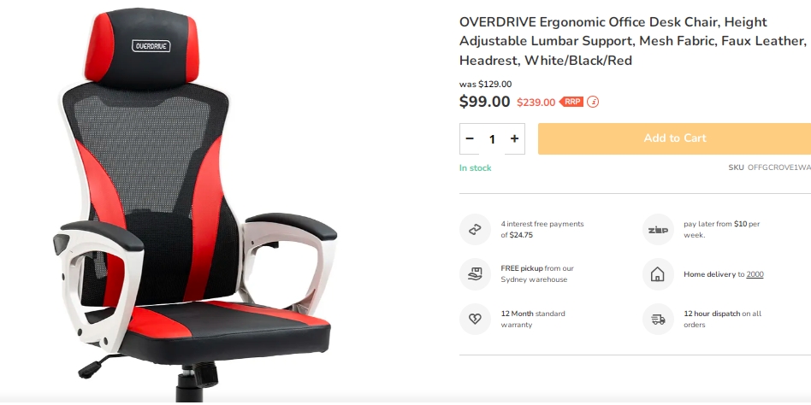The image size is (811, 405).
Task: Click the 12 hour dispatch truck icon
Action: pyautogui.click(x=658, y=319)
